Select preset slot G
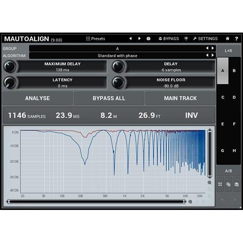 pyautogui.click(x=223, y=151)
